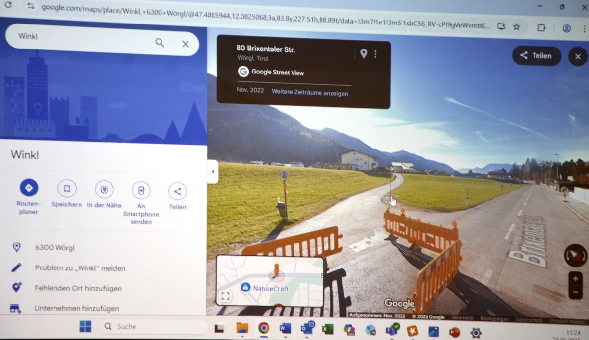Open Excel from the taskbar
Screen dimensions: 589x340
328,329
